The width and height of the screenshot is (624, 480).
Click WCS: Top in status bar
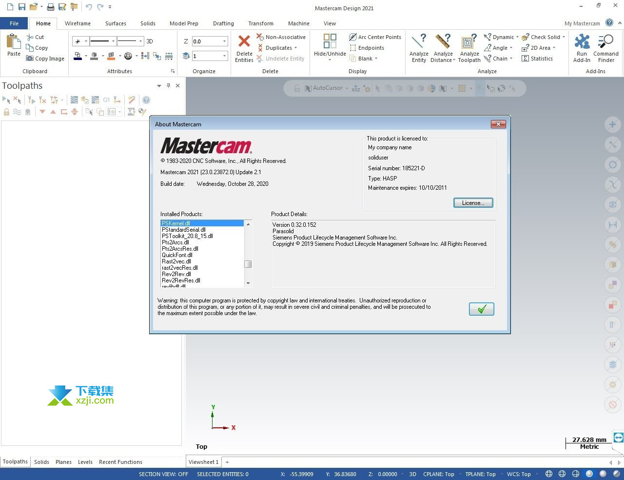[x=519, y=474]
